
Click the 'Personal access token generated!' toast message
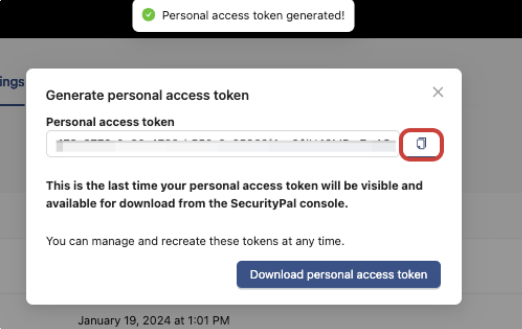click(253, 15)
